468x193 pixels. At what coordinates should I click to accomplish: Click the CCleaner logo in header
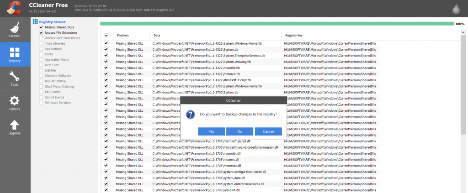pyautogui.click(x=14, y=8)
